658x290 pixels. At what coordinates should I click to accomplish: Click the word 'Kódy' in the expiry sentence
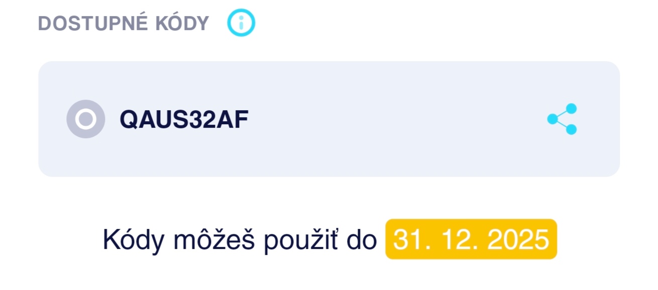[134, 240]
